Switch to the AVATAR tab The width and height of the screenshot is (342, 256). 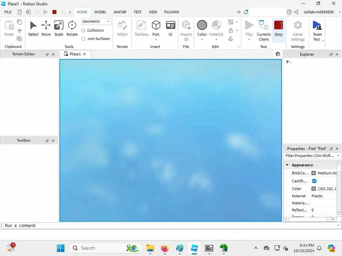[x=120, y=12]
